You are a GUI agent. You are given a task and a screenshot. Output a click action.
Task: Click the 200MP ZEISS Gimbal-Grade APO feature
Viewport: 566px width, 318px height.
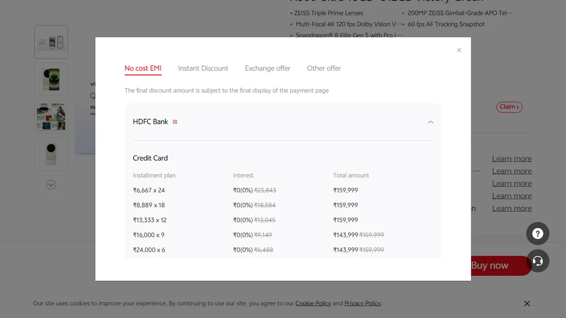(460, 13)
